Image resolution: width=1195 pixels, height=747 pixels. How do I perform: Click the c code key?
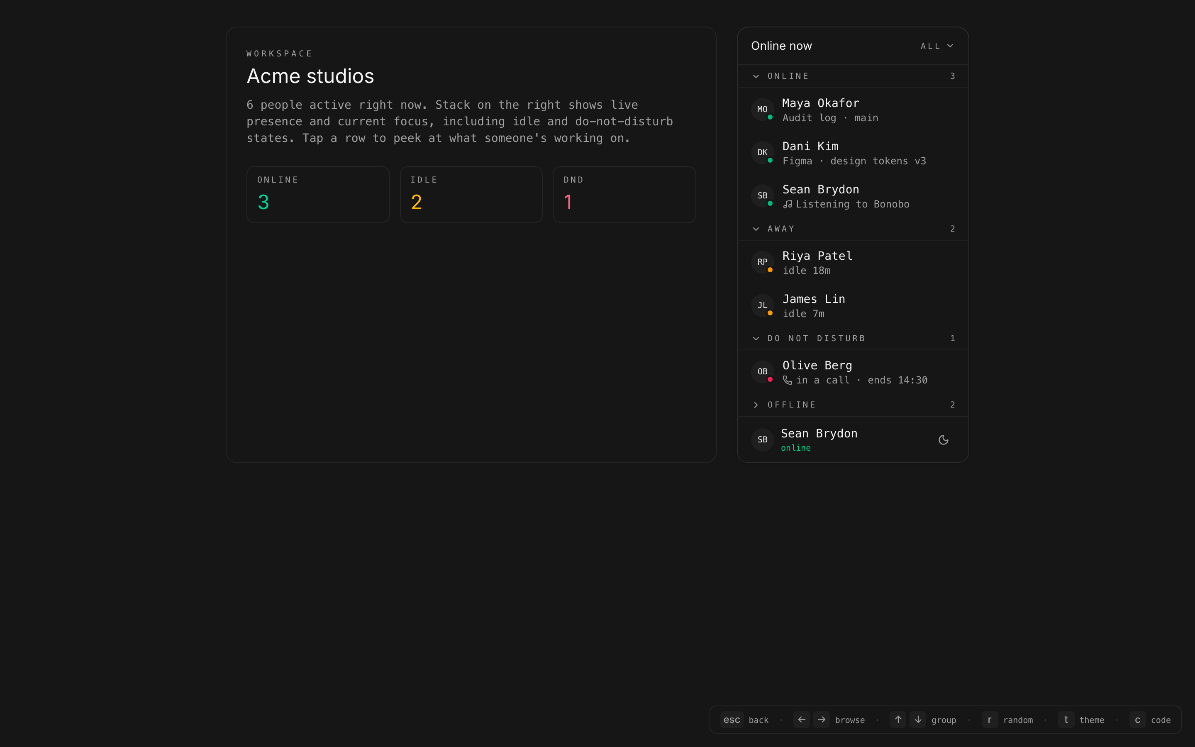click(x=1137, y=720)
